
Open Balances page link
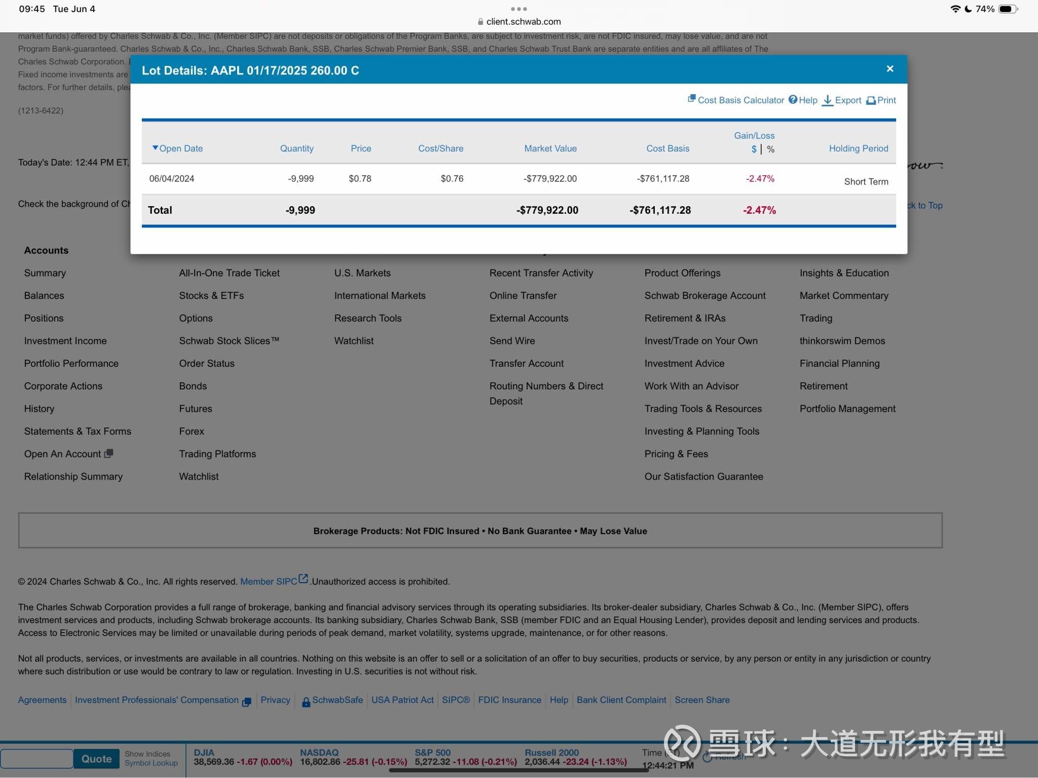(44, 295)
